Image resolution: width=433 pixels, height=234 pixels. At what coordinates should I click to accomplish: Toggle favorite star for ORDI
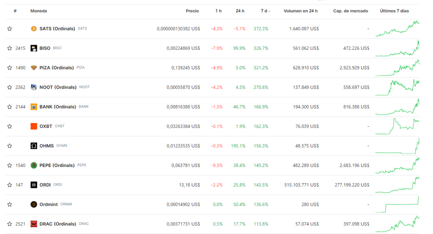pyautogui.click(x=10, y=185)
